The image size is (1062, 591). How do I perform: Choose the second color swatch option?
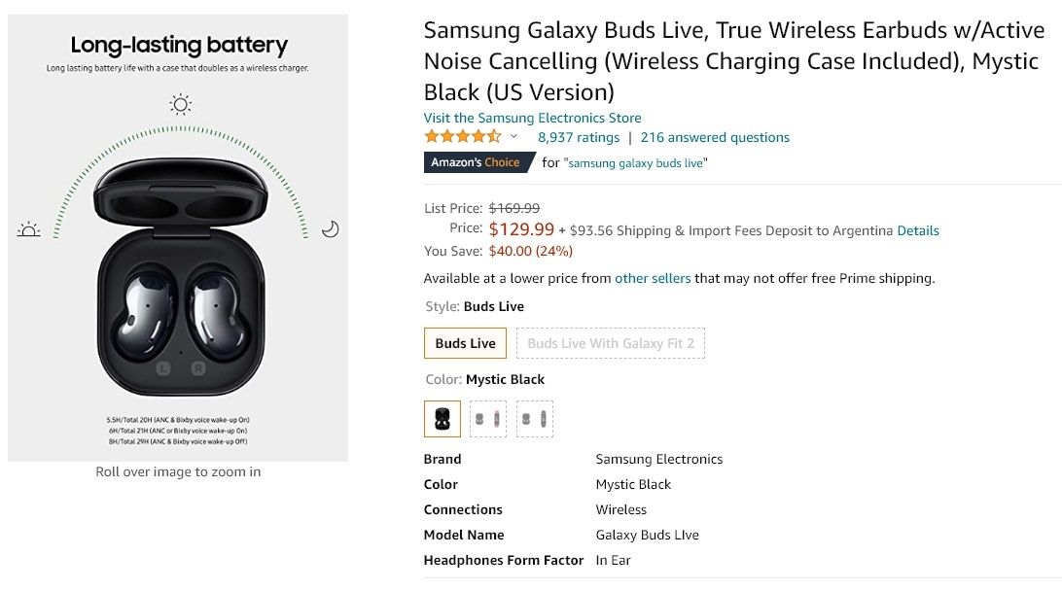pyautogui.click(x=488, y=419)
